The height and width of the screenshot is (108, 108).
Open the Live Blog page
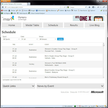pyautogui.click(x=94, y=25)
